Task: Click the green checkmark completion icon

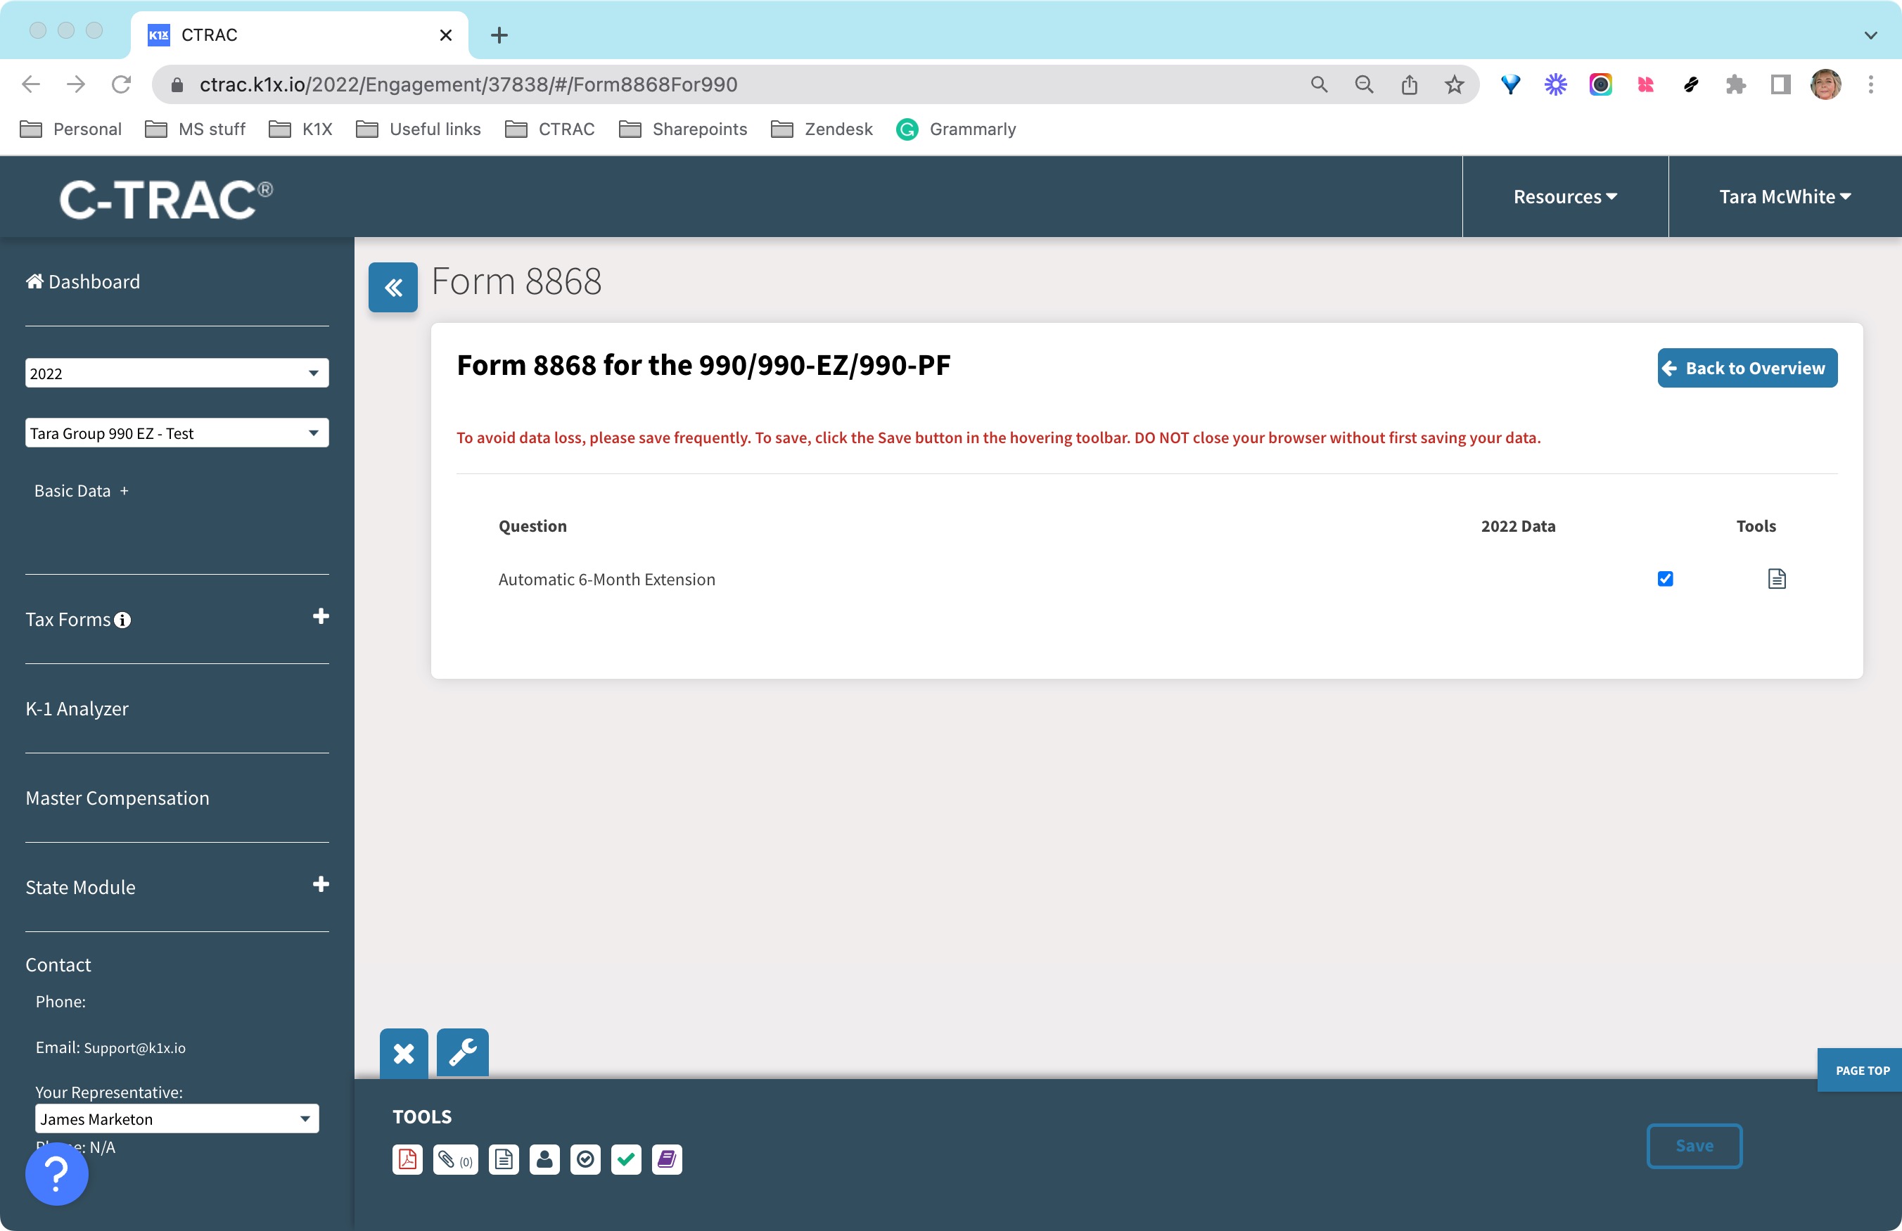Action: tap(627, 1160)
